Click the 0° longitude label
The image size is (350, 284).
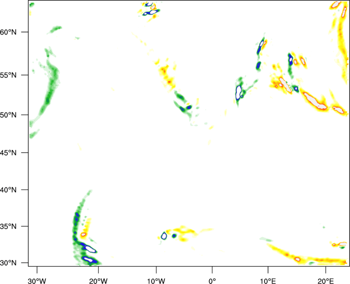pyautogui.click(x=212, y=281)
